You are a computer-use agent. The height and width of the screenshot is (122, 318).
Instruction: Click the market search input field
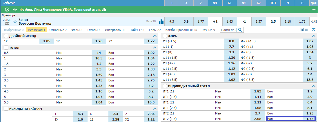(x=229, y=30)
